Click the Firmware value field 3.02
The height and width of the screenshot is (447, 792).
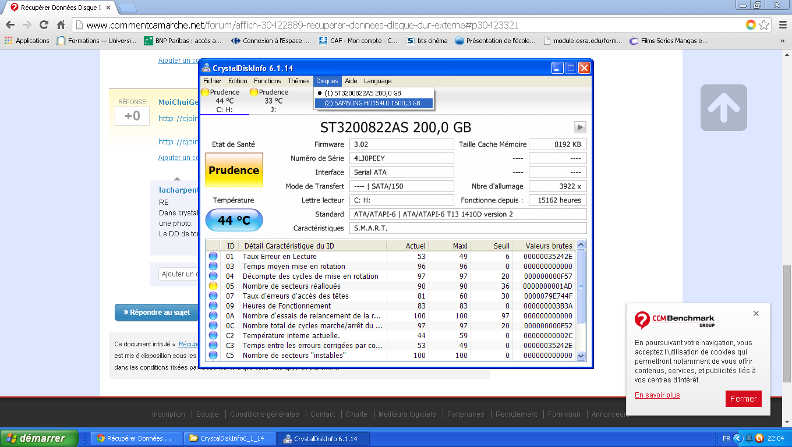[x=401, y=144]
